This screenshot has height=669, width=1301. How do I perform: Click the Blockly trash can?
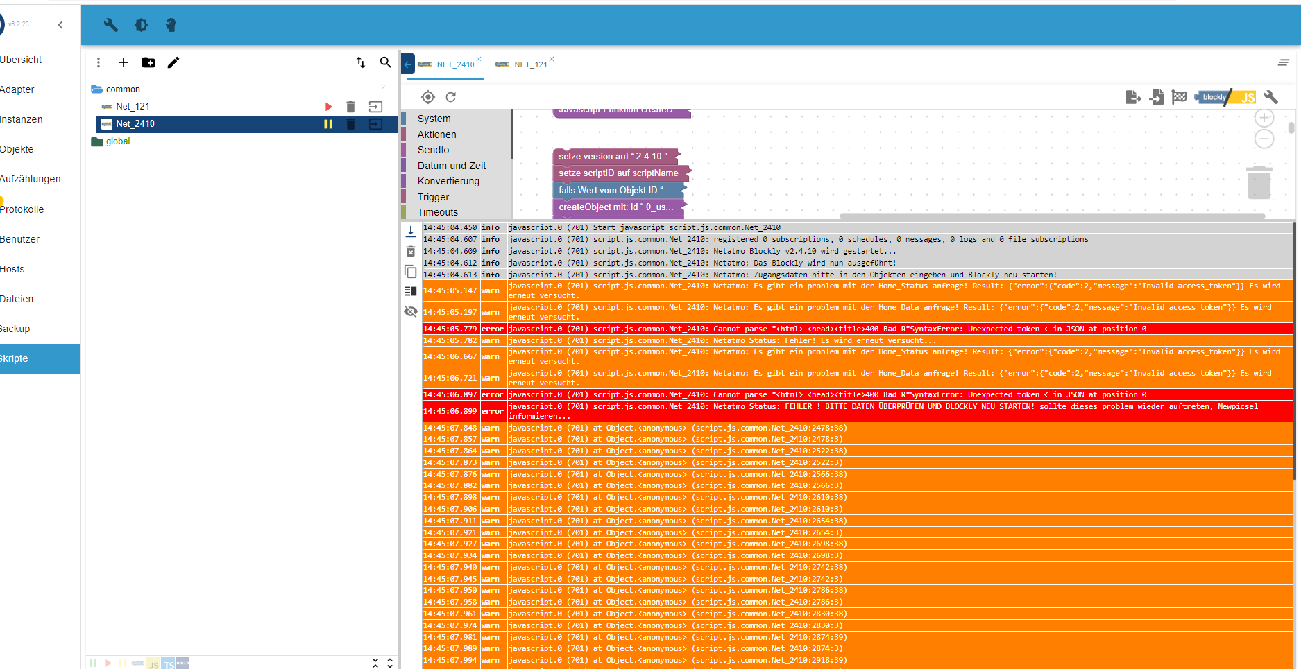(1259, 183)
